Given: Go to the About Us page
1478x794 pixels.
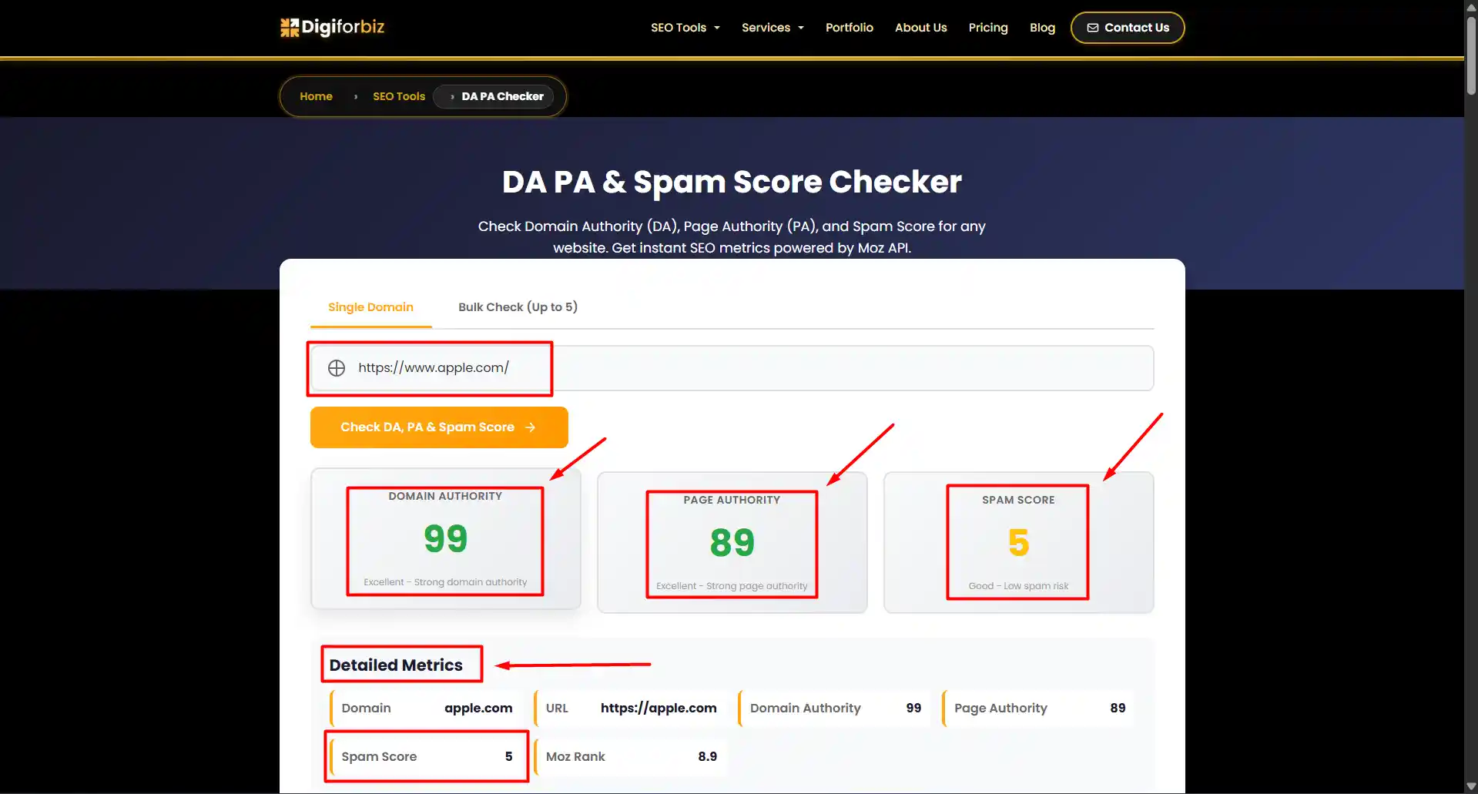Looking at the screenshot, I should click(920, 28).
